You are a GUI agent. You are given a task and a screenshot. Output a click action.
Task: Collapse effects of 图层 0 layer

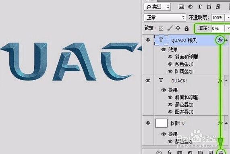(226, 123)
